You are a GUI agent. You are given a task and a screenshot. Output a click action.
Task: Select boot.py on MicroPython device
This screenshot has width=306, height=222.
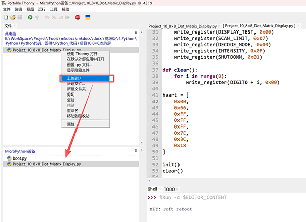[x=19, y=158]
